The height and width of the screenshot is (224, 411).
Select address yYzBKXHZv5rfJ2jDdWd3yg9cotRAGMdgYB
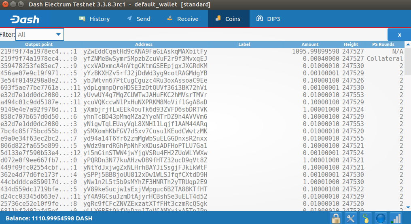145,73
